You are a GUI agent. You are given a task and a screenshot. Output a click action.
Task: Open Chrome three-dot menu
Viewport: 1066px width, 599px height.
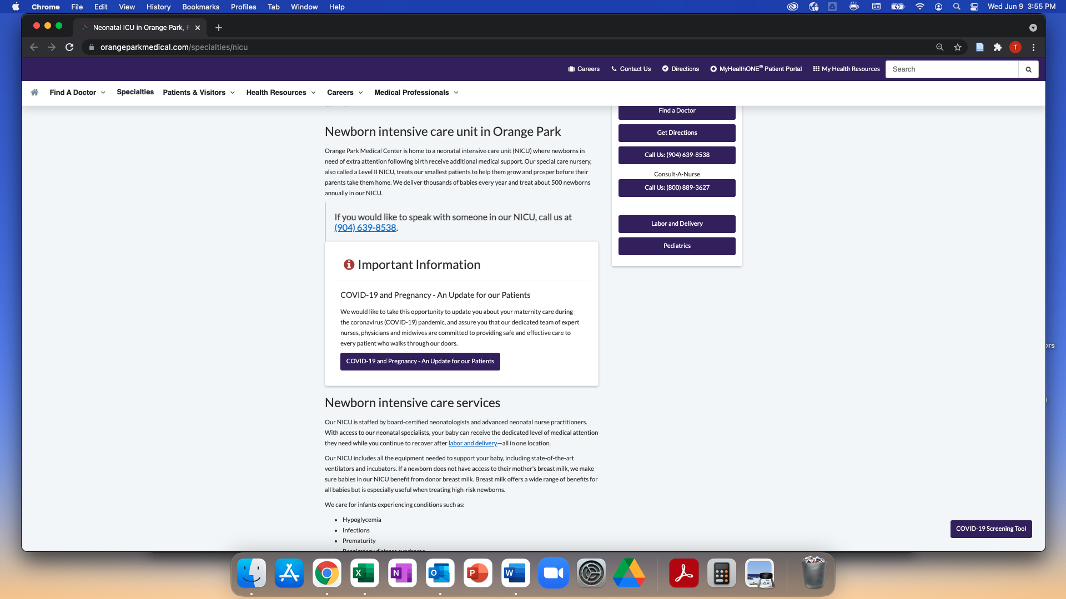point(1033,47)
